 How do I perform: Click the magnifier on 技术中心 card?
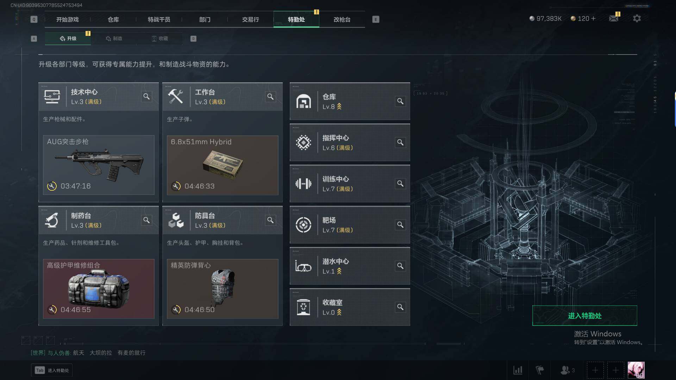coord(146,96)
